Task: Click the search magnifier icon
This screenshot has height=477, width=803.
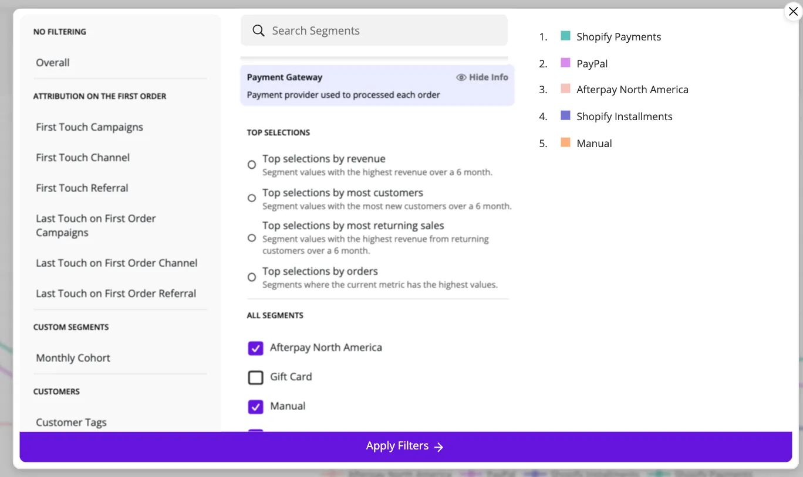Action: (258, 30)
